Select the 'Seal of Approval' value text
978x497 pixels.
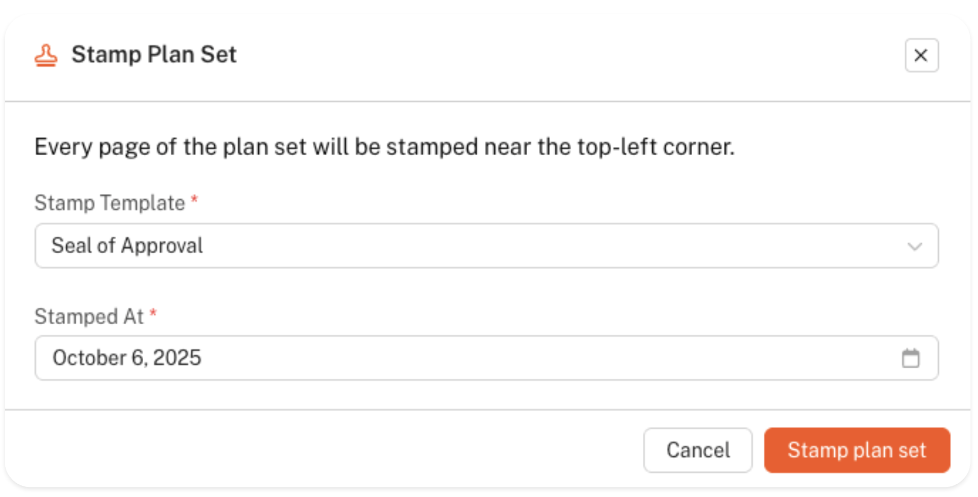(127, 246)
